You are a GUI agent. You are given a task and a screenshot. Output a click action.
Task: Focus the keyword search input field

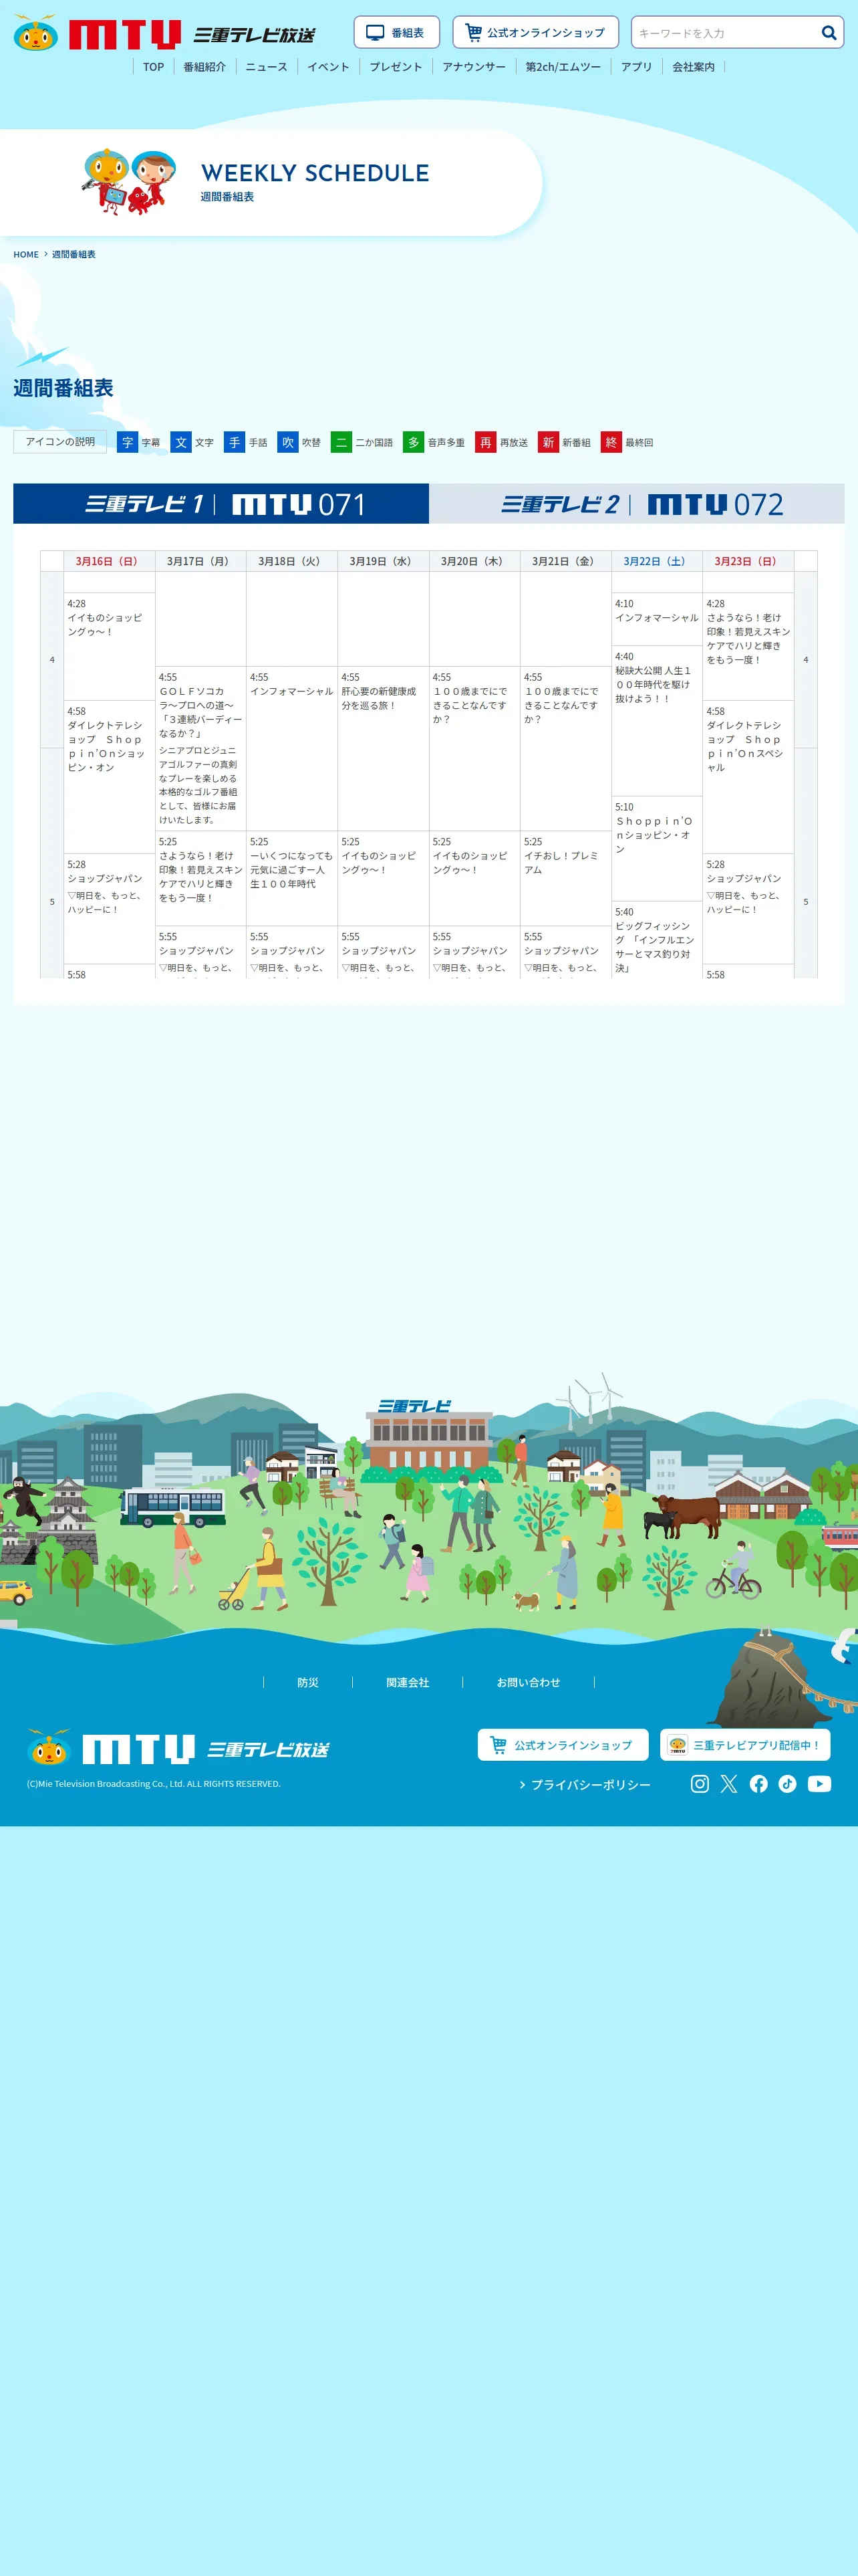tap(724, 33)
